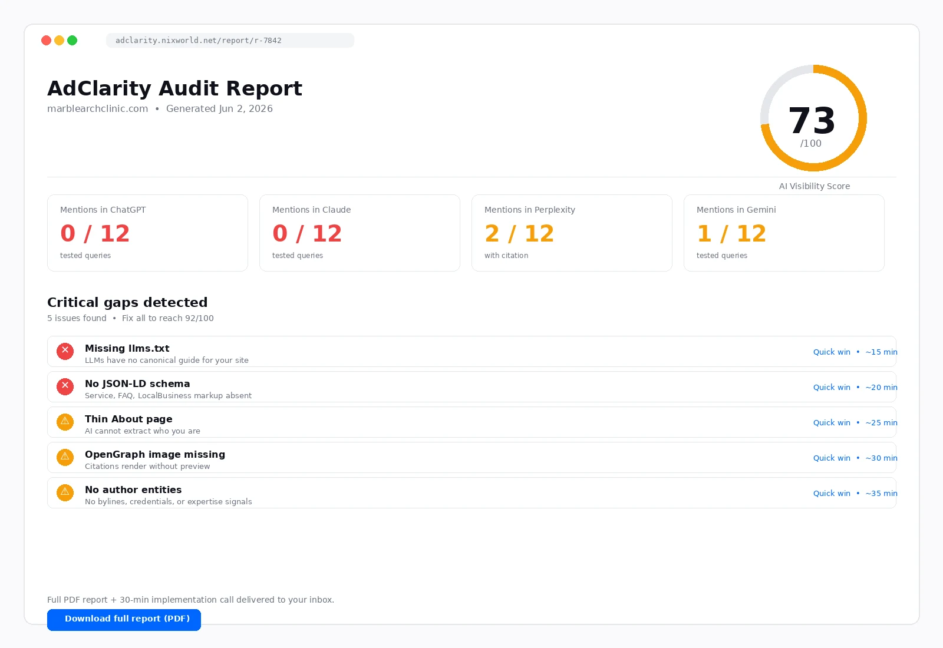This screenshot has height=648, width=943.
Task: Click the red close window dot
Action: click(x=46, y=40)
